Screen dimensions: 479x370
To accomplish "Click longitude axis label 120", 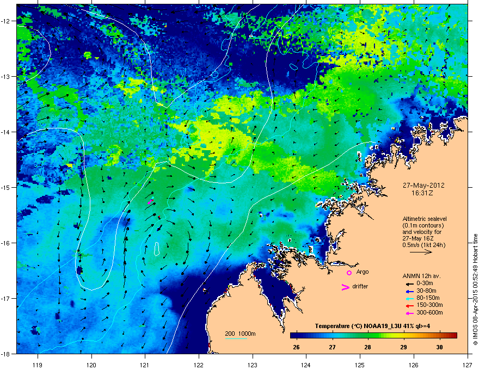I will click(91, 365).
